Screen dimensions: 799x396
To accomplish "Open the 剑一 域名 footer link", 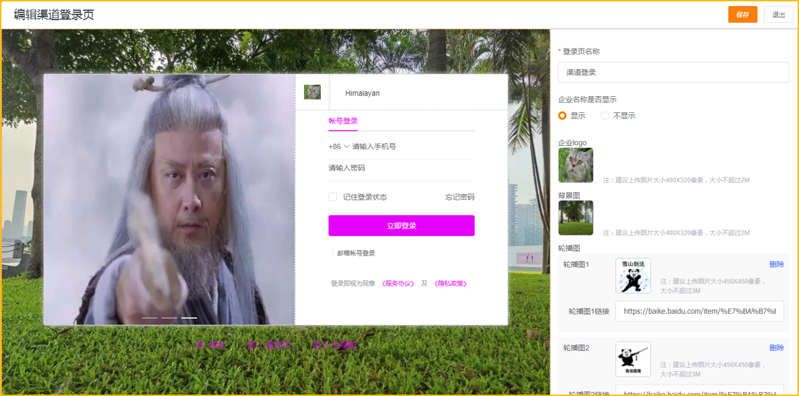I will (x=211, y=345).
